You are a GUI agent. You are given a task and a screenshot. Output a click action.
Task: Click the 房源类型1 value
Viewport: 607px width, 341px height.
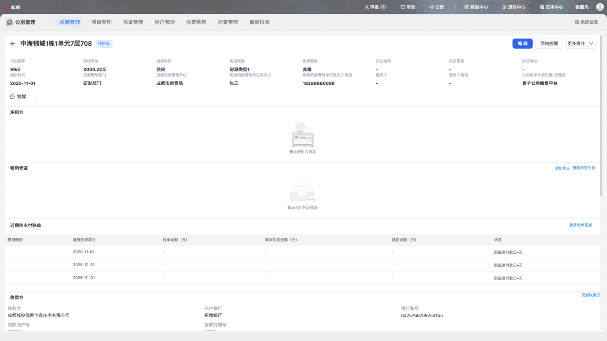[239, 70]
